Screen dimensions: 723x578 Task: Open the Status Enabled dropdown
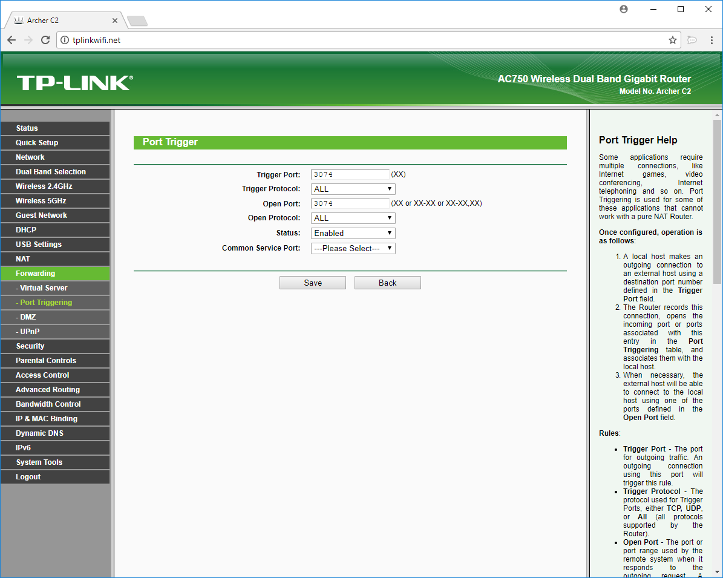click(353, 234)
